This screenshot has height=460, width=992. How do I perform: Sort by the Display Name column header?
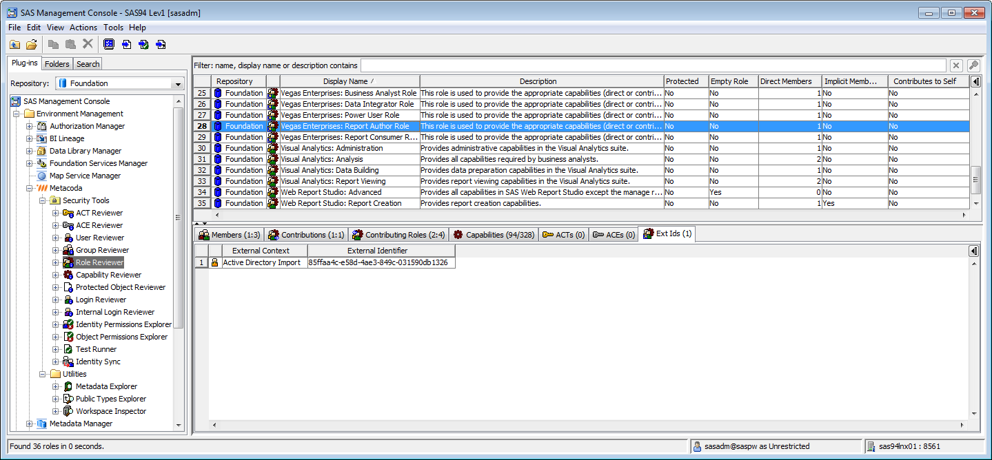350,81
